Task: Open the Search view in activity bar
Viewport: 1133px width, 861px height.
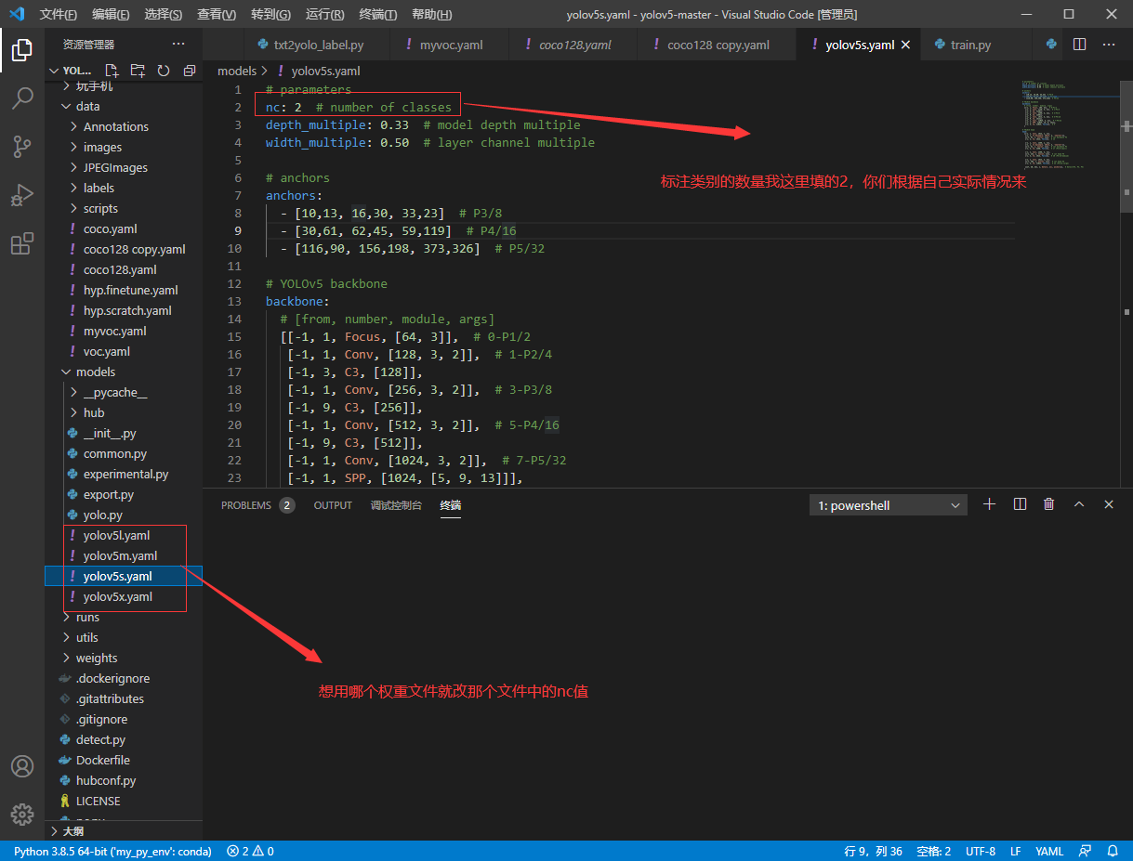Action: (22, 98)
